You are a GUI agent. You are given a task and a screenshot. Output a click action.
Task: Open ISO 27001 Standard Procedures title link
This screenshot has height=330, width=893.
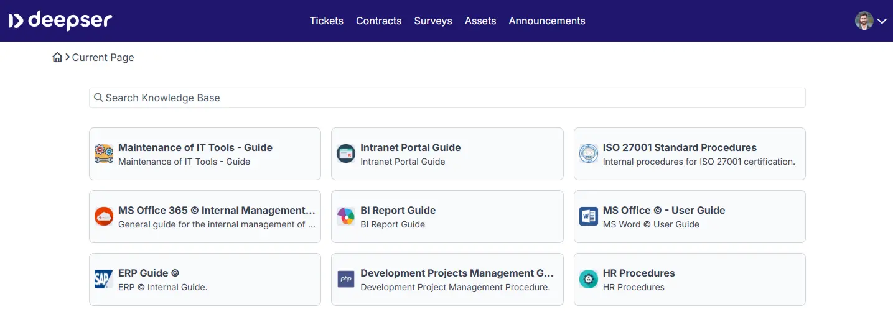(x=679, y=147)
